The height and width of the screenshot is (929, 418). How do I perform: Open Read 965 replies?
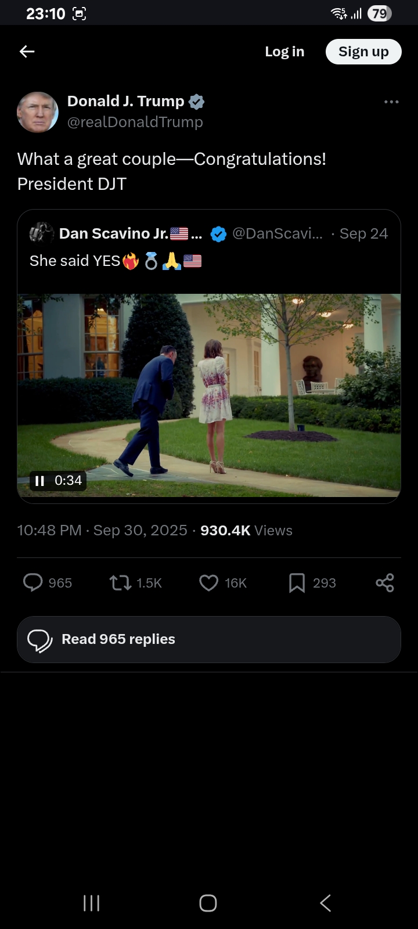point(209,639)
